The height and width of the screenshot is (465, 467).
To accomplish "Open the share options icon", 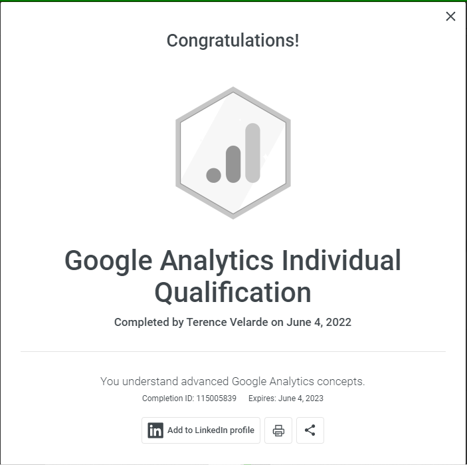I will (x=310, y=430).
